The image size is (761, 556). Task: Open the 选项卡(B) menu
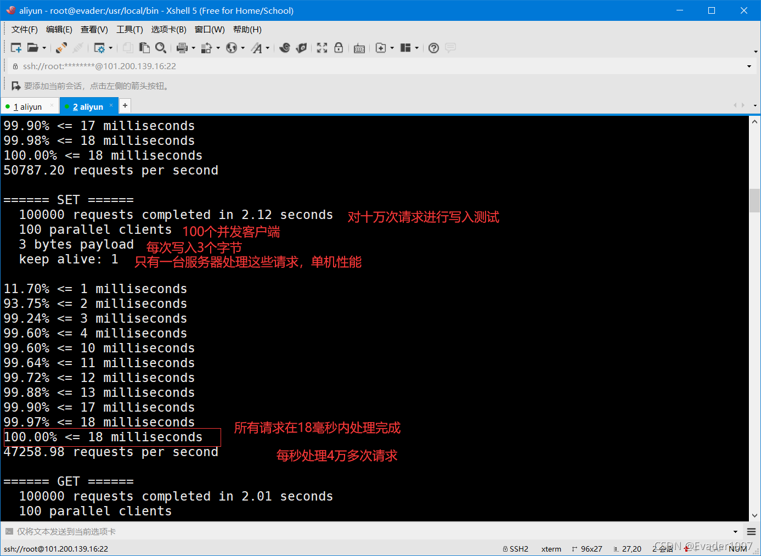click(169, 30)
